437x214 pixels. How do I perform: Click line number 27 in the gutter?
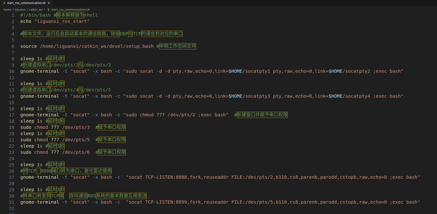(11, 177)
